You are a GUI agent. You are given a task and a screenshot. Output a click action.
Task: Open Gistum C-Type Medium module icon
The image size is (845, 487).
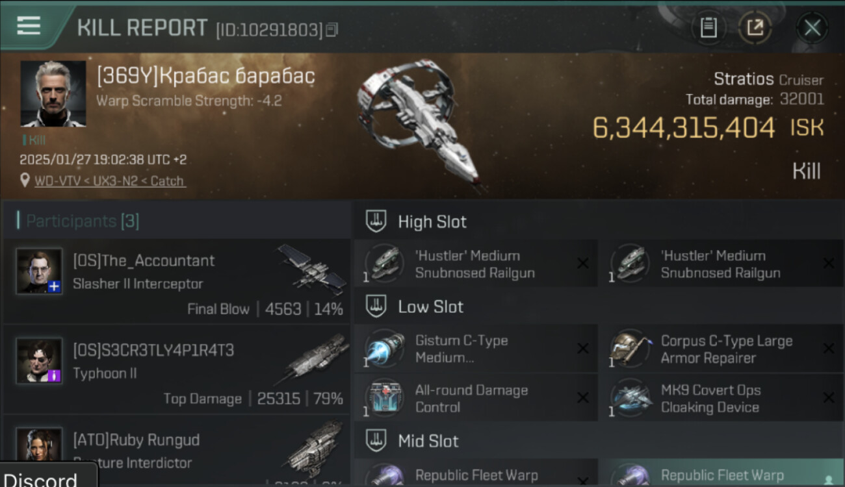[383, 349]
